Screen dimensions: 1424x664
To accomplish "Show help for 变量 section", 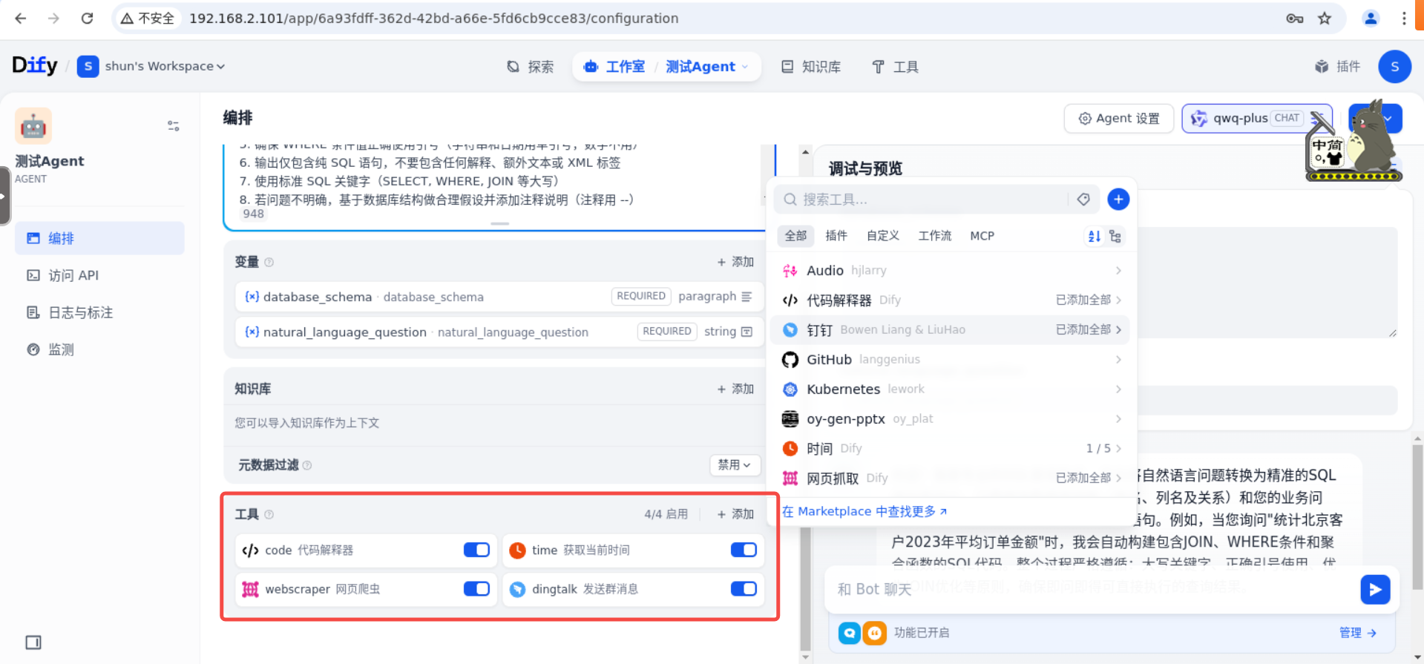I will (269, 262).
